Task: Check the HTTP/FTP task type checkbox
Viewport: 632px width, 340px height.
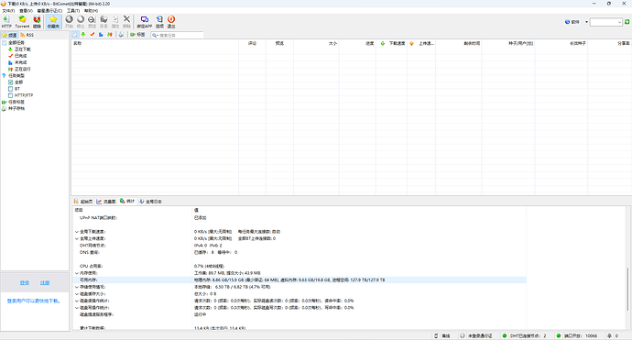Action: pos(10,95)
